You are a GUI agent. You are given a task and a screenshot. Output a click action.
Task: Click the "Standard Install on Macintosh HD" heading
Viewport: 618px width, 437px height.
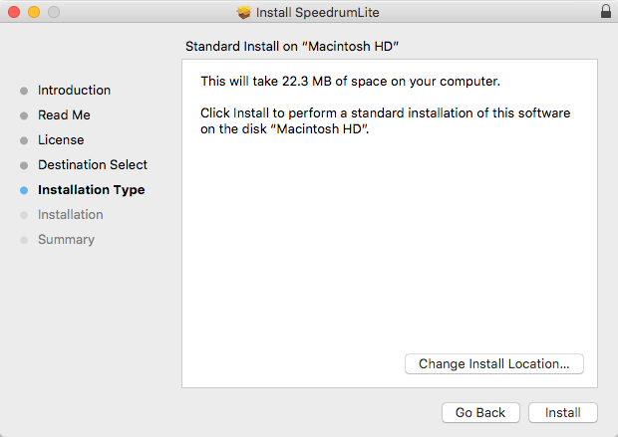click(x=299, y=47)
